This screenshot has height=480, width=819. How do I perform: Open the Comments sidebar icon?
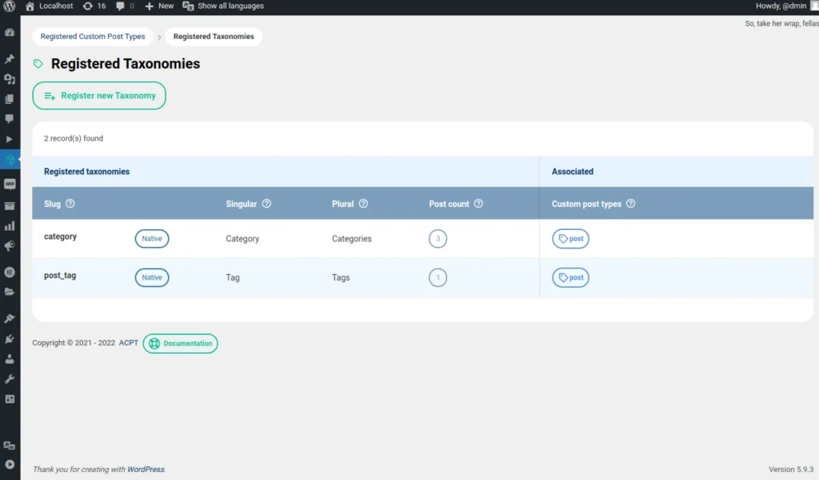tap(10, 118)
